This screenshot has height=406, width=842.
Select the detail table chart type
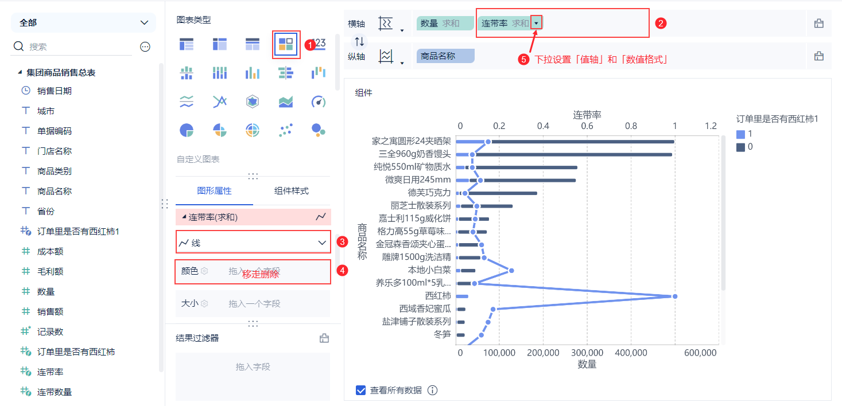pos(253,44)
